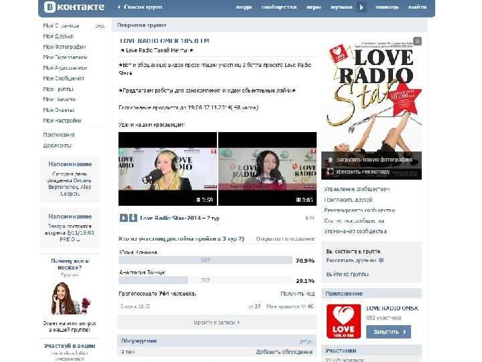The width and height of the screenshot is (482, 362).
Task: Open the poll title Кто из участниц достойна
Action: [181, 239]
